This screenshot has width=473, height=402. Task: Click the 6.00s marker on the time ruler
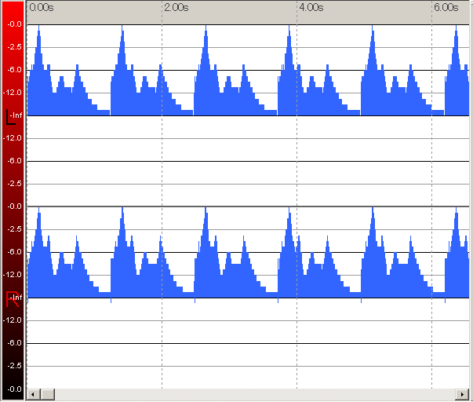pyautogui.click(x=446, y=7)
